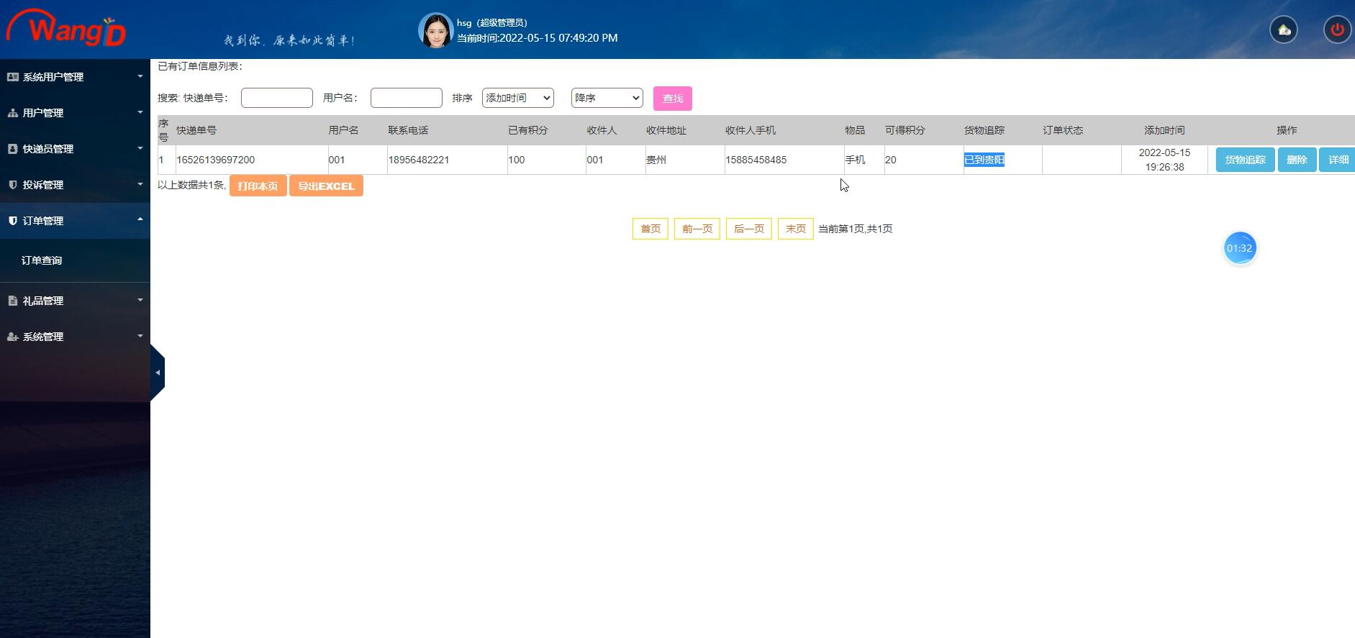Click the pink 查找 search button

coord(673,99)
